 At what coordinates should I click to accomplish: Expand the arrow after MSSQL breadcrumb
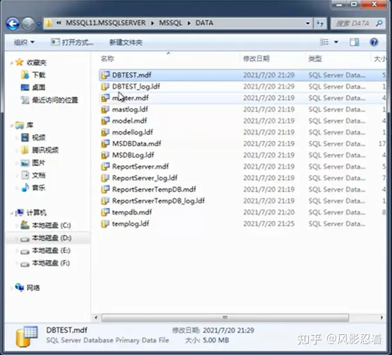click(x=189, y=23)
